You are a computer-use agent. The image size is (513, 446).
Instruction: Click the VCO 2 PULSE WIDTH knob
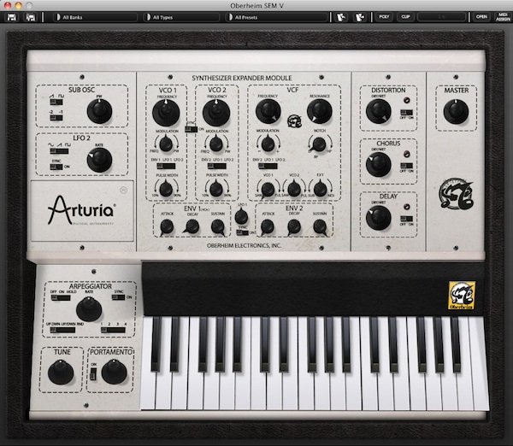(216, 190)
